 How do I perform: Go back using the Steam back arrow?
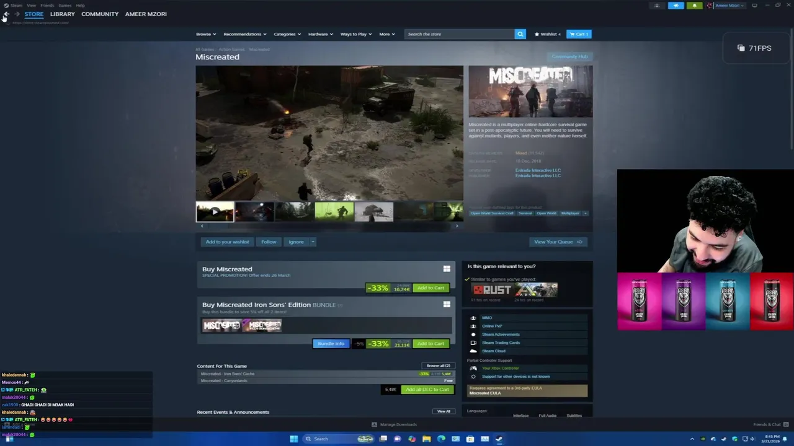pos(7,14)
